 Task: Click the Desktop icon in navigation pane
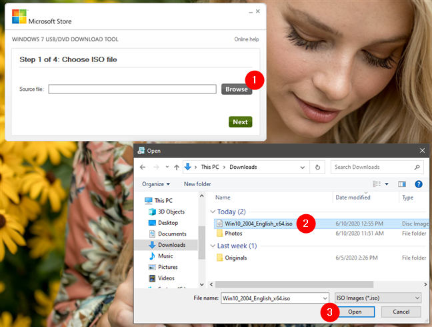(152, 223)
